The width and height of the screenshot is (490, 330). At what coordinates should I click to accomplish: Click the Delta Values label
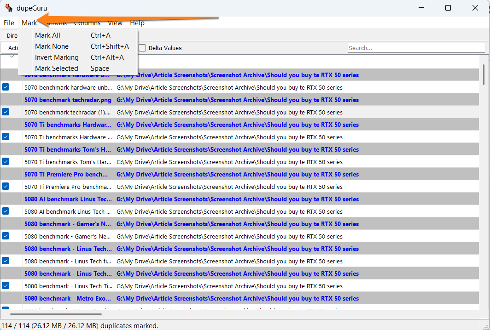pyautogui.click(x=165, y=48)
